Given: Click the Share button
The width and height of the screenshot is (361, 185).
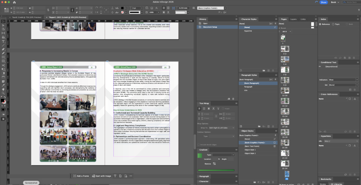Looking at the screenshot, I should (x=323, y=2).
